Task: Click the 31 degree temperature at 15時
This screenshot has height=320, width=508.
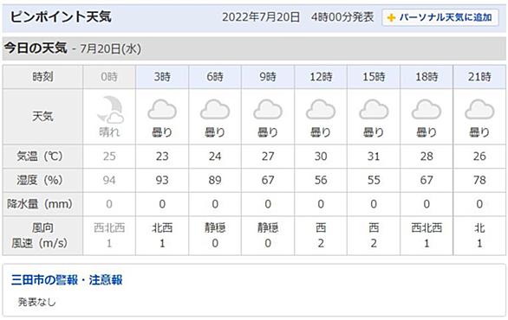Action: [x=374, y=157]
